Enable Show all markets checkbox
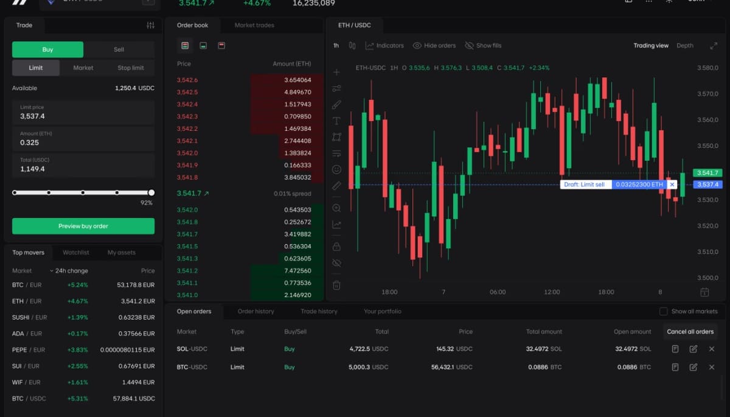Viewport: 730px width, 417px height. (x=664, y=311)
